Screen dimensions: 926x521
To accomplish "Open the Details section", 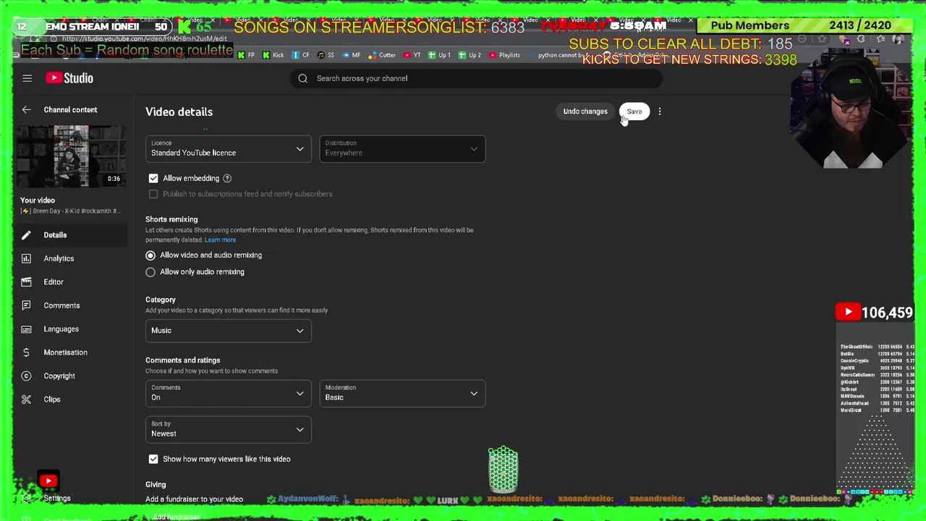I will [x=55, y=235].
